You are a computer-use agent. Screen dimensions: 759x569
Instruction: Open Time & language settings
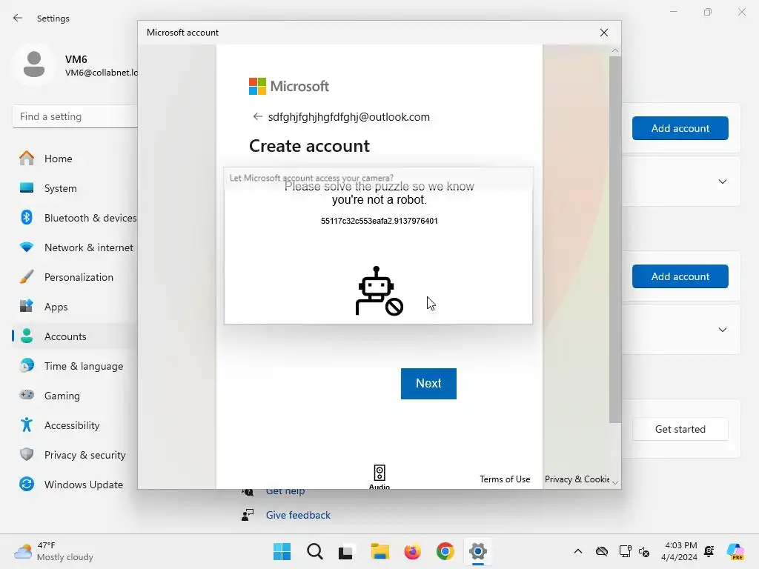75,366
